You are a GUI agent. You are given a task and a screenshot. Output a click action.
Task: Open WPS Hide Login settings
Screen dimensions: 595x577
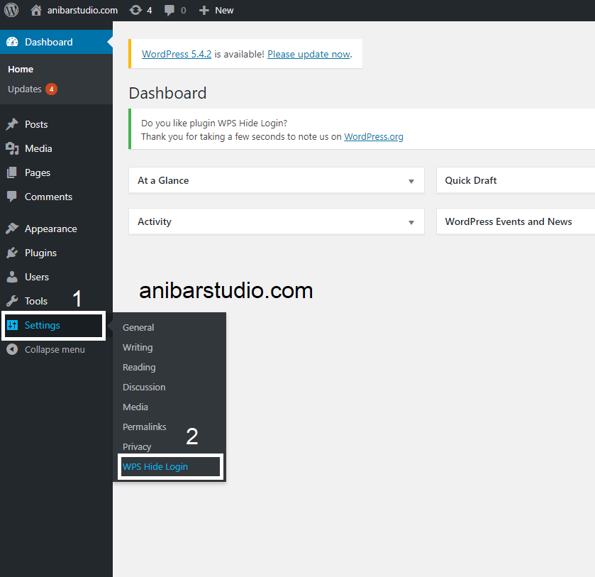click(x=155, y=466)
